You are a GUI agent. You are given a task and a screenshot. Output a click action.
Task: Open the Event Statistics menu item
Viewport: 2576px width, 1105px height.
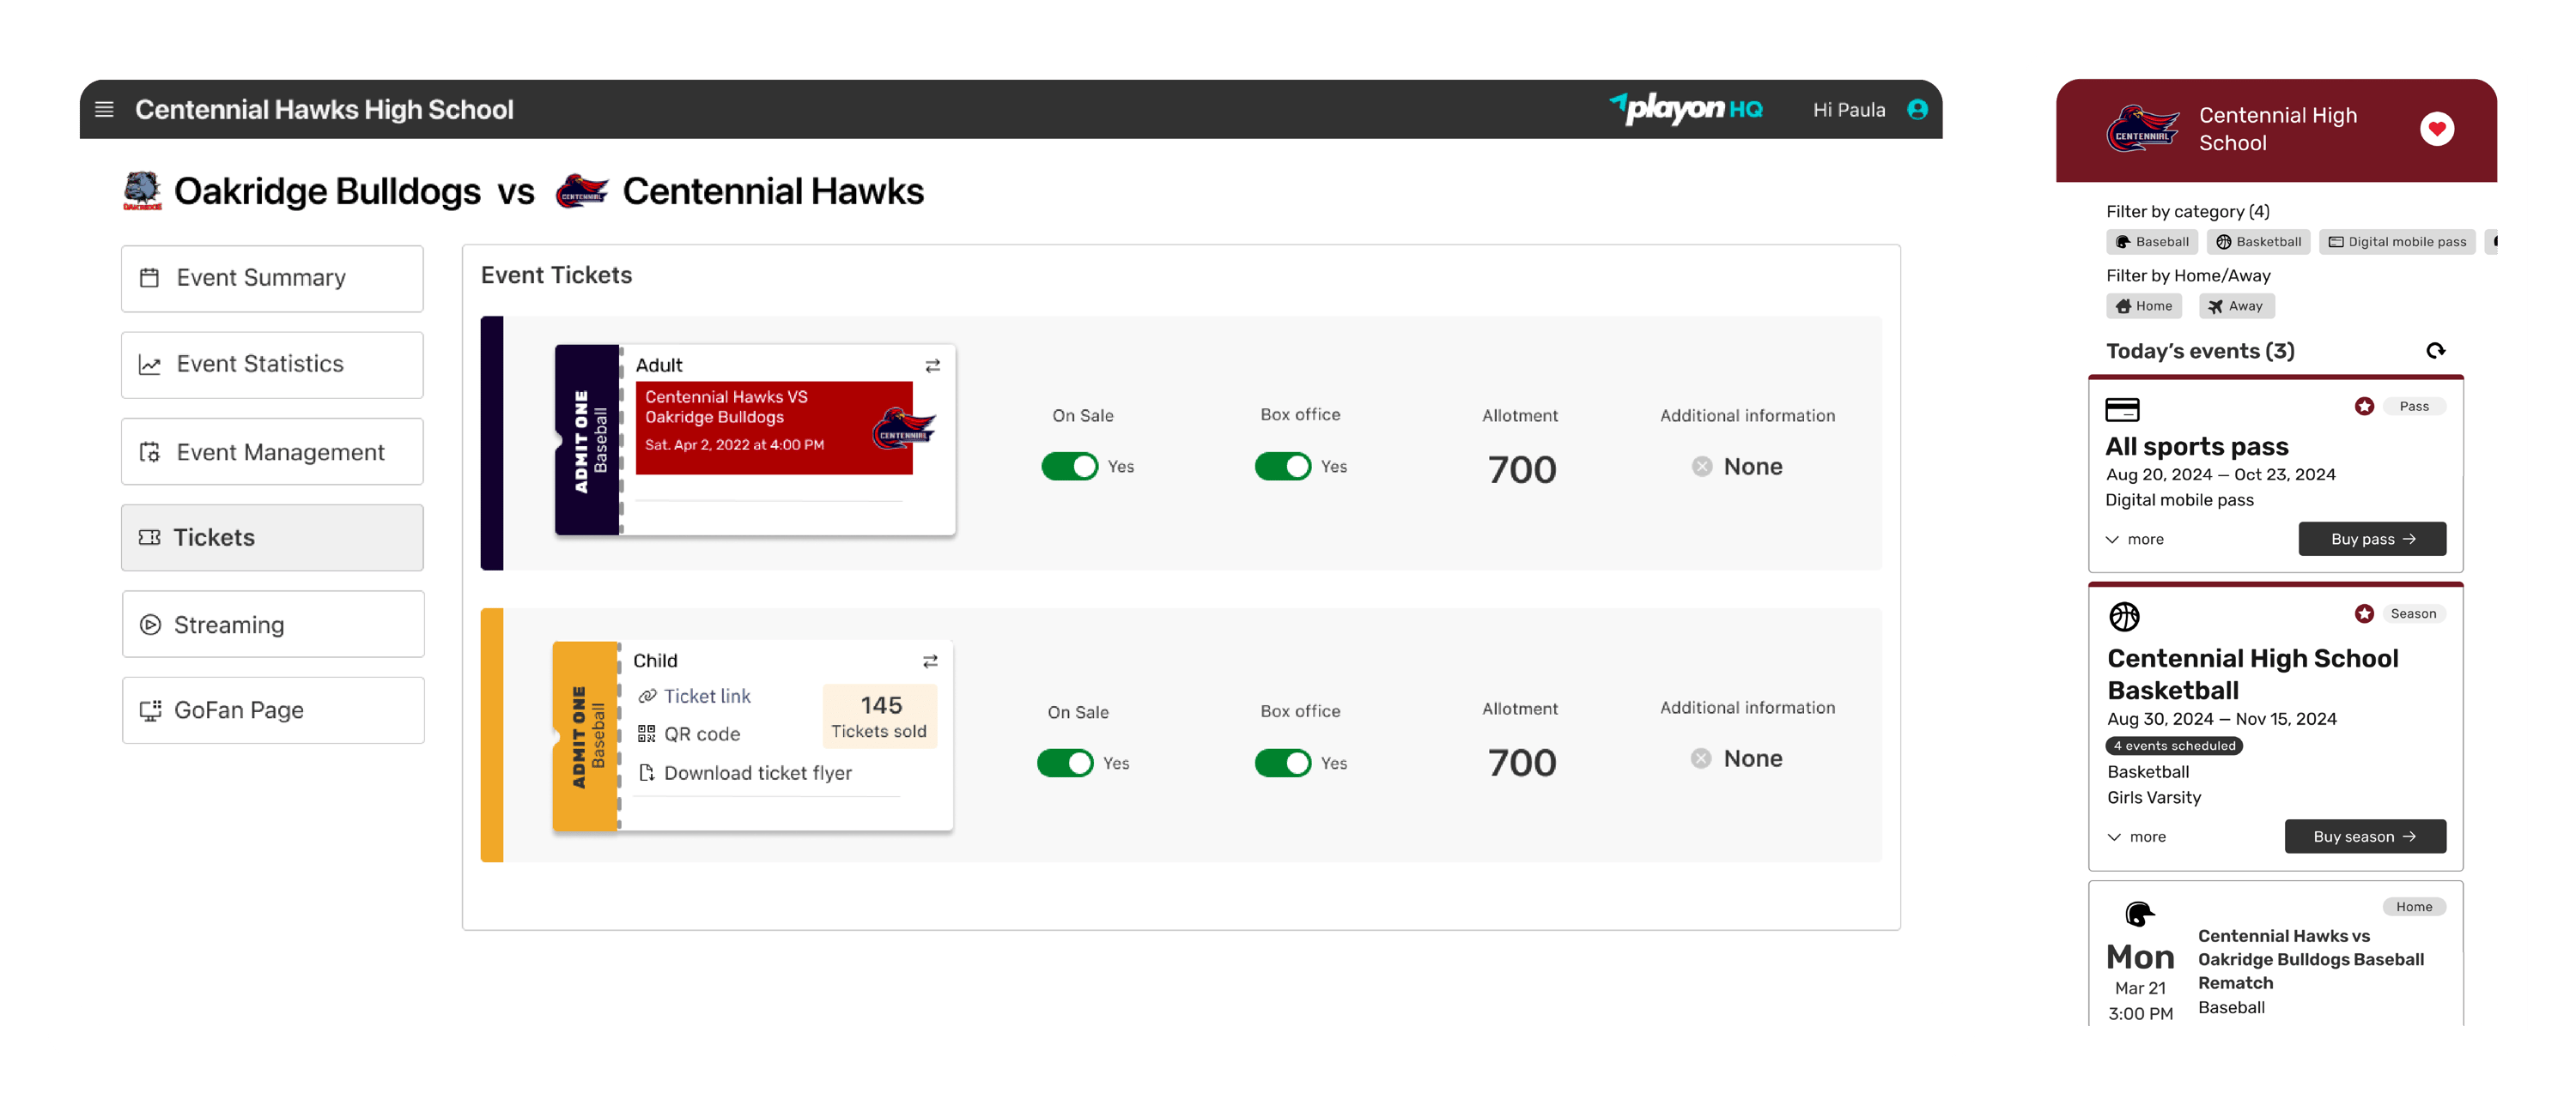[272, 365]
